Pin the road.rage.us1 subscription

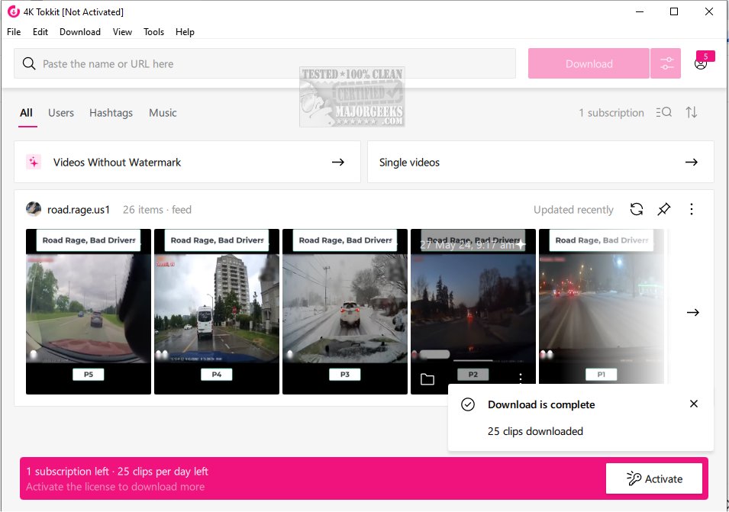(663, 210)
